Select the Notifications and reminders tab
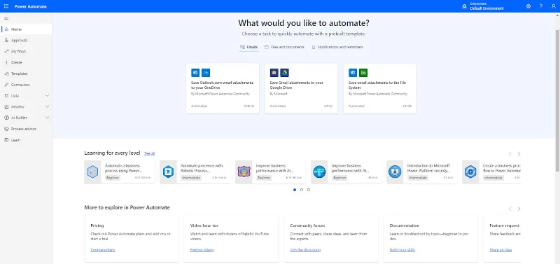 point(337,47)
